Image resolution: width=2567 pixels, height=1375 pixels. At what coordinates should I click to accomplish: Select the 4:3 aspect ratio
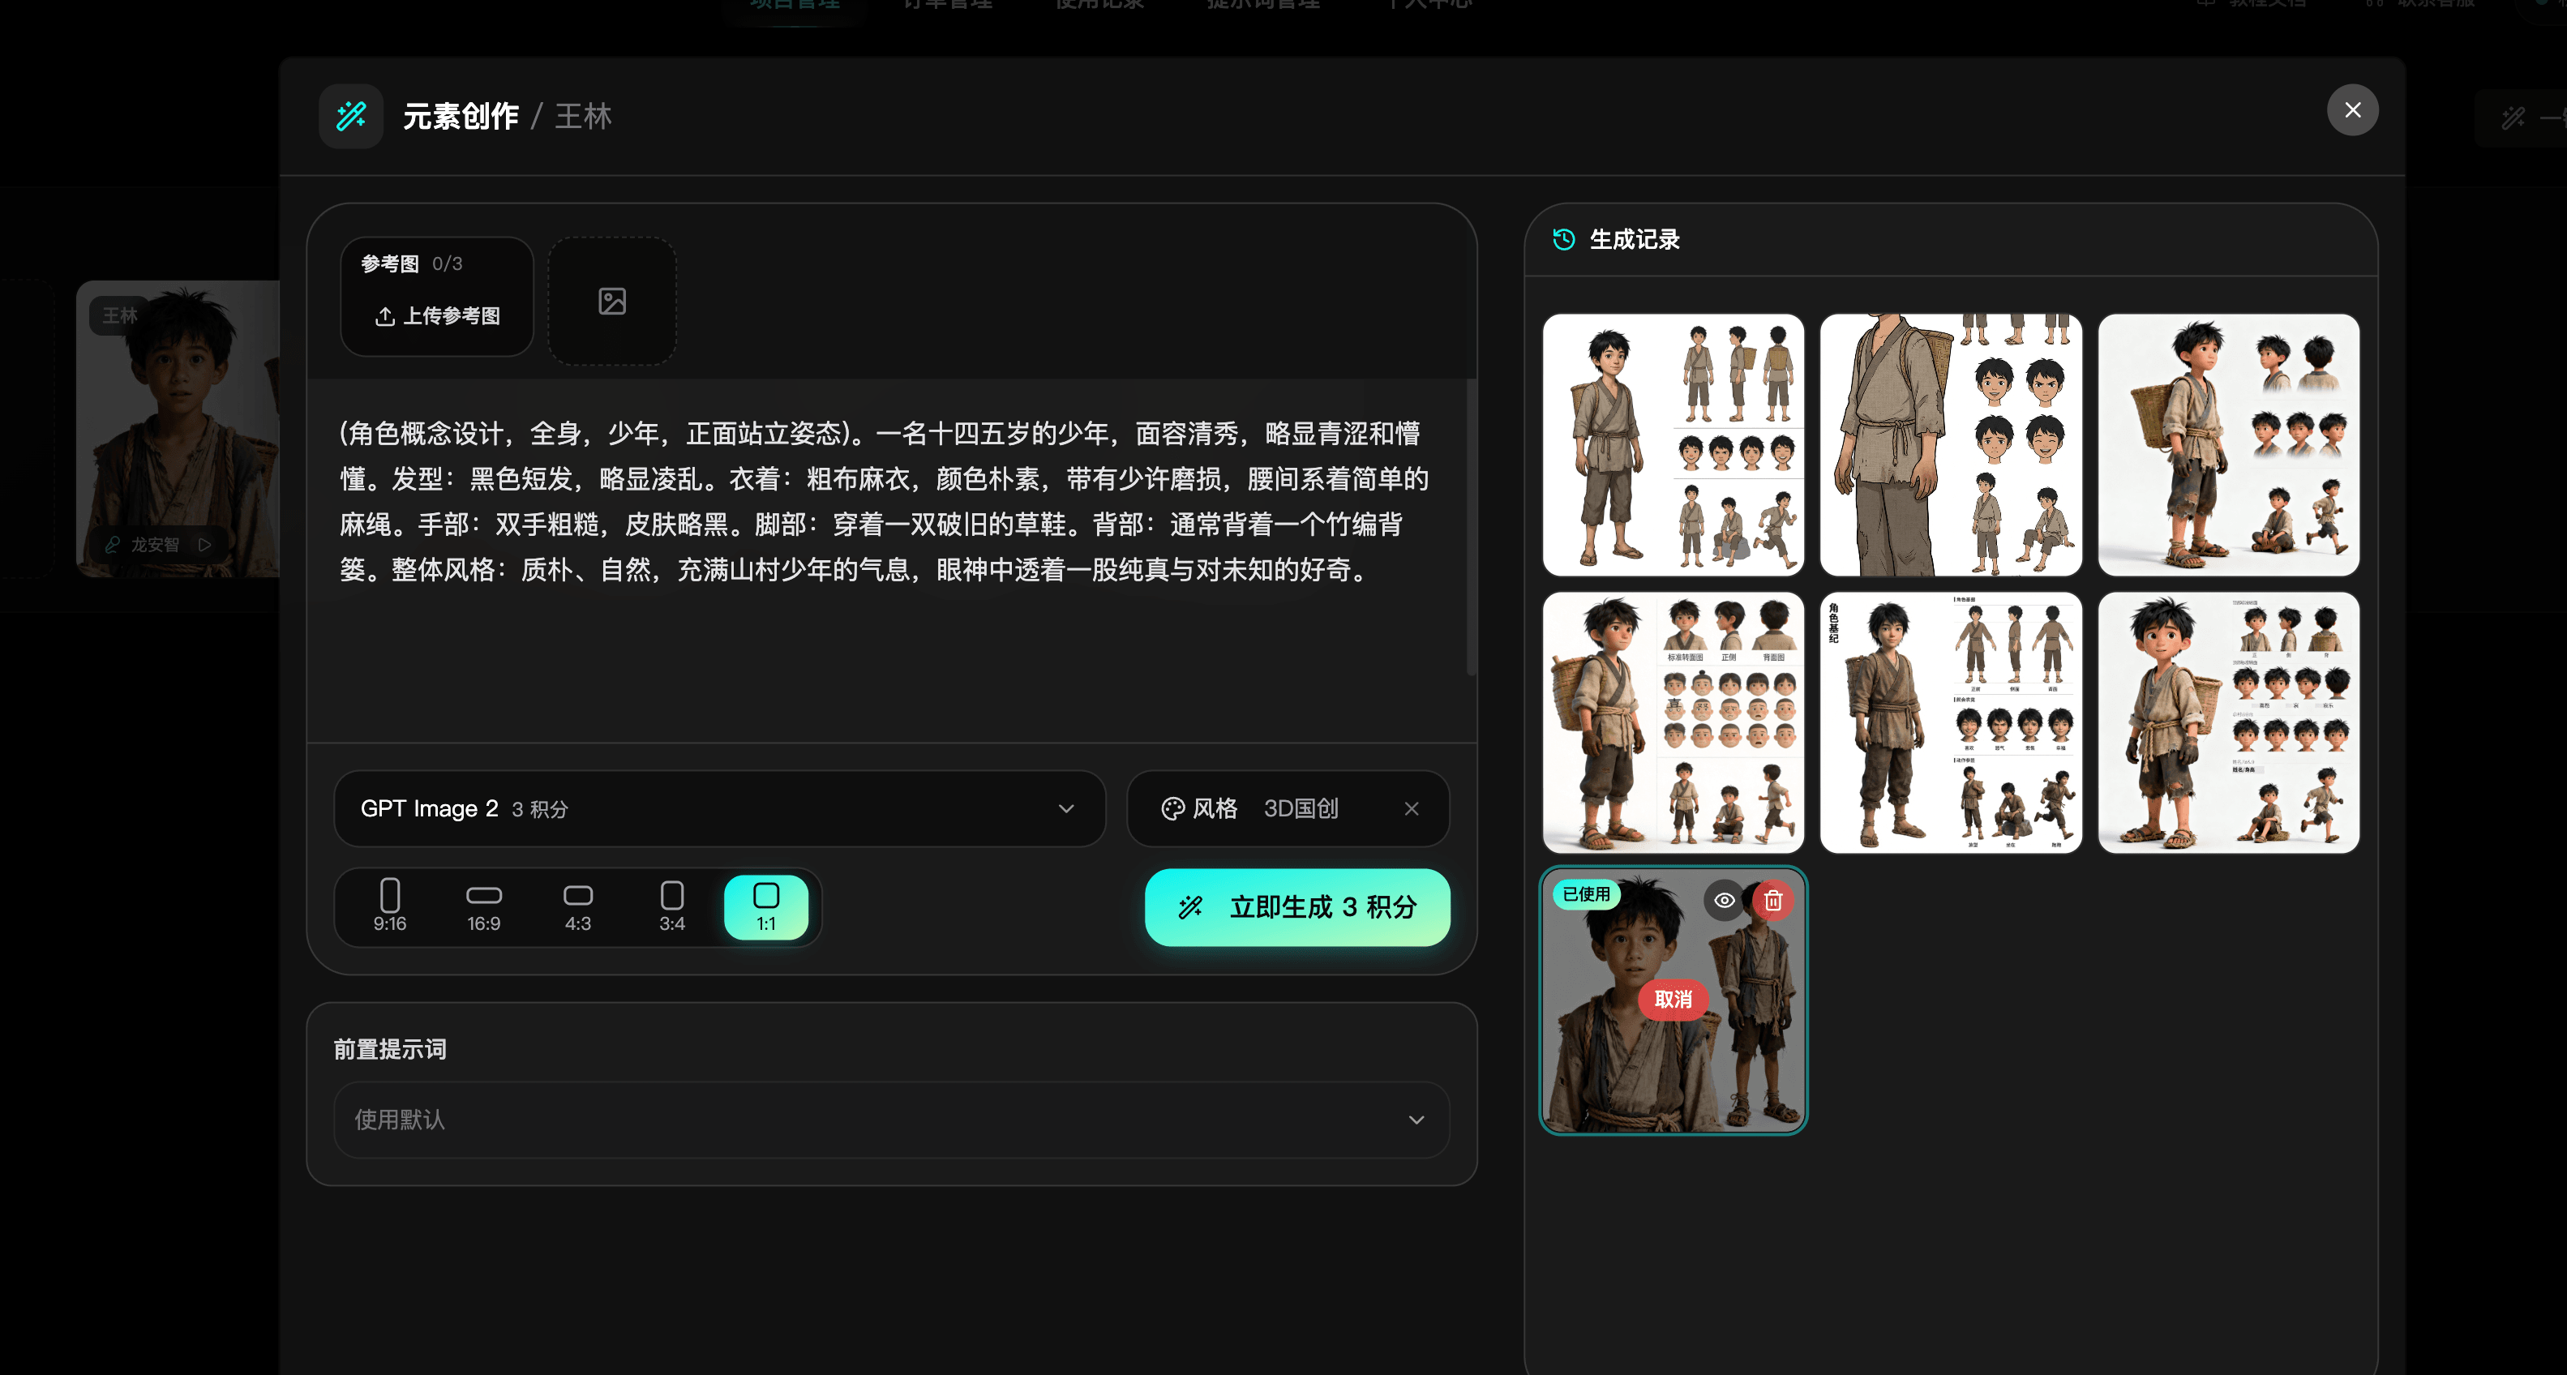click(578, 906)
